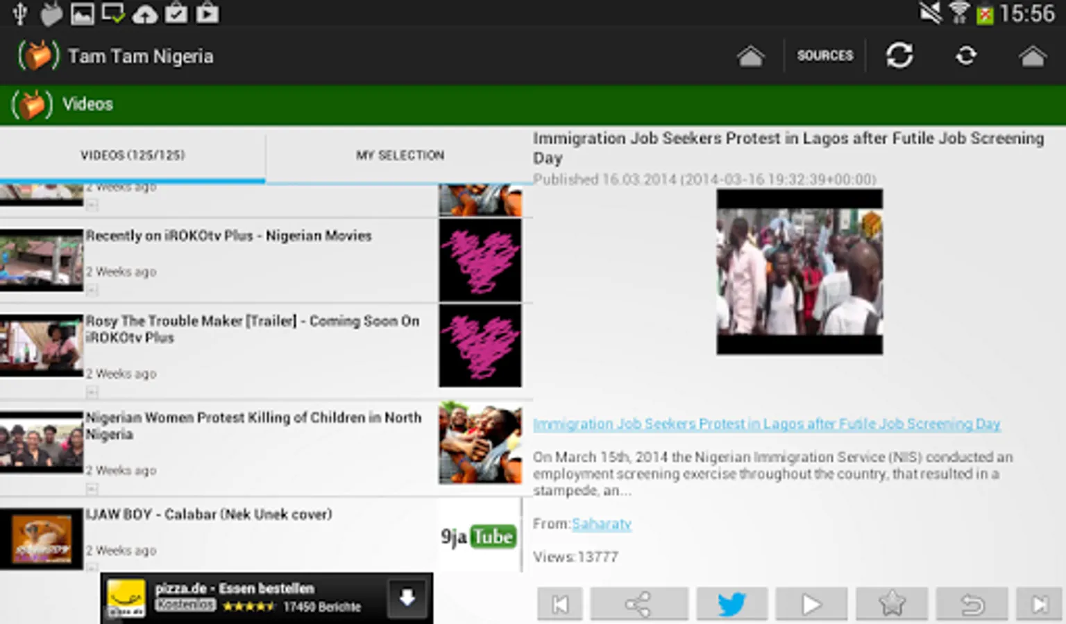Tap the small thin refresh icon
This screenshot has height=624, width=1066.
[966, 55]
